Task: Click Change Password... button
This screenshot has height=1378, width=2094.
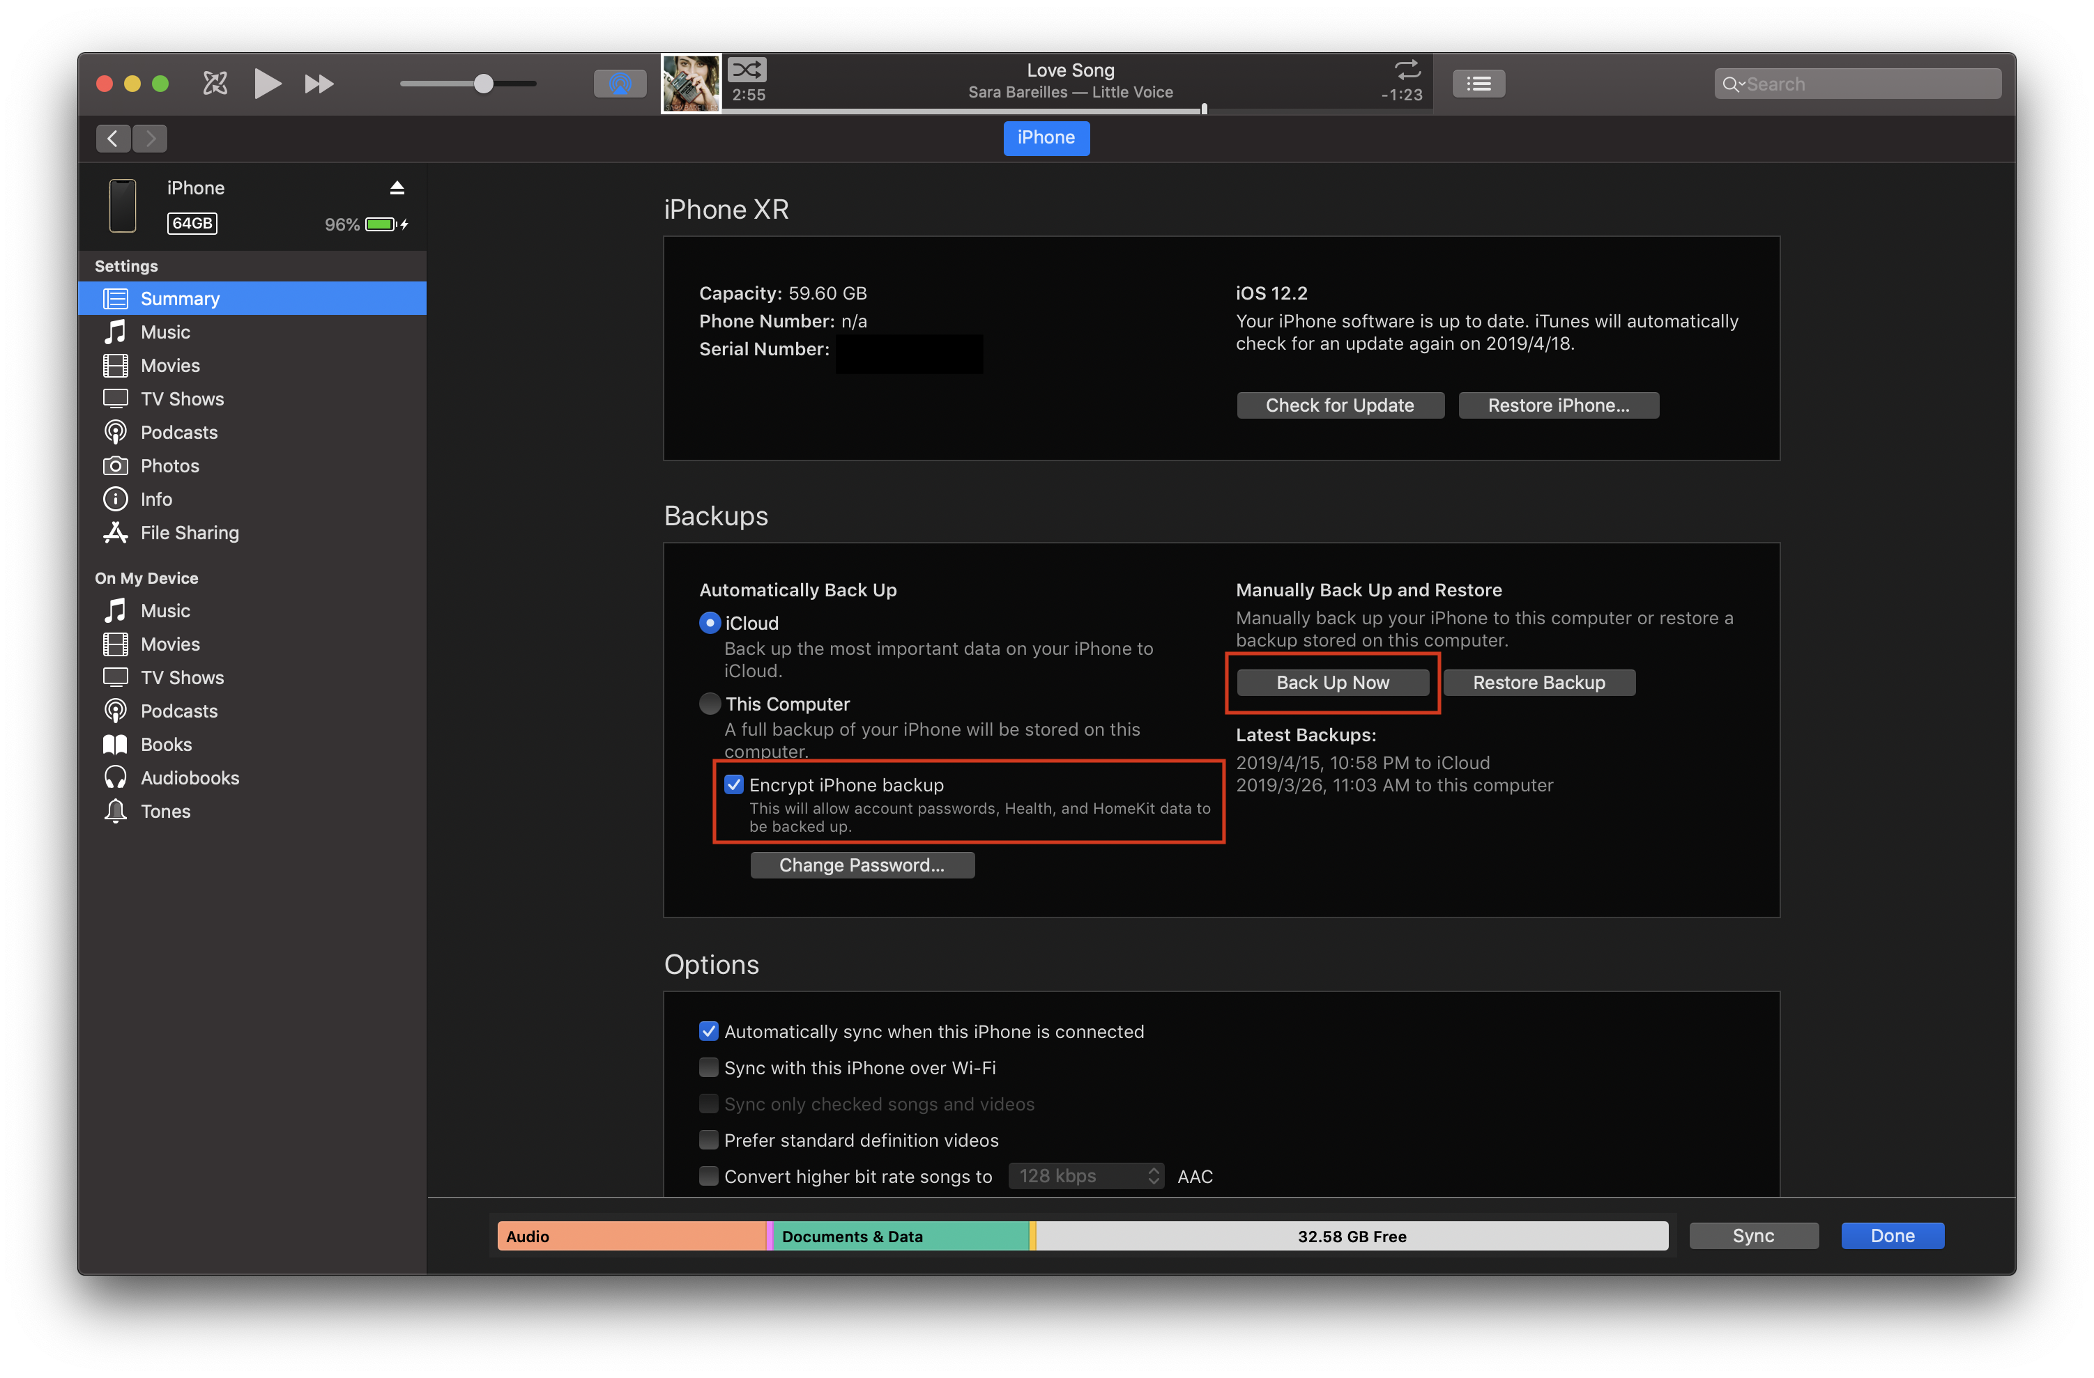Action: [x=862, y=865]
